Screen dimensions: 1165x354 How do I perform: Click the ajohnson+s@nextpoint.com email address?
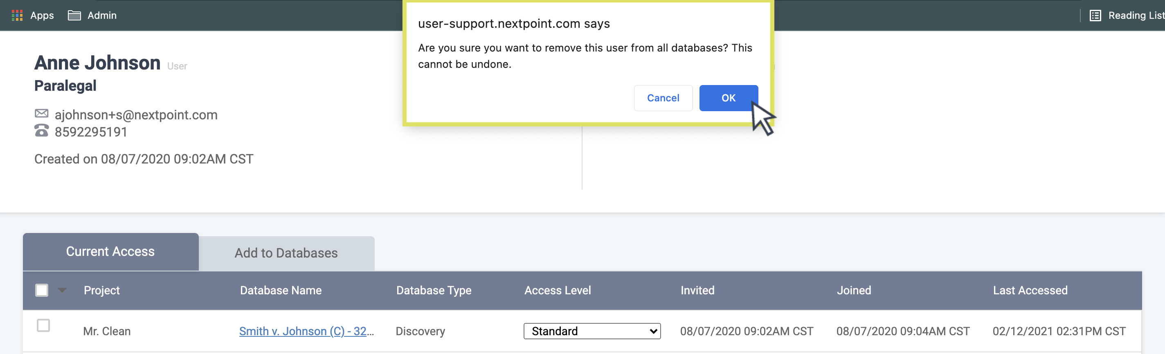pyautogui.click(x=136, y=115)
